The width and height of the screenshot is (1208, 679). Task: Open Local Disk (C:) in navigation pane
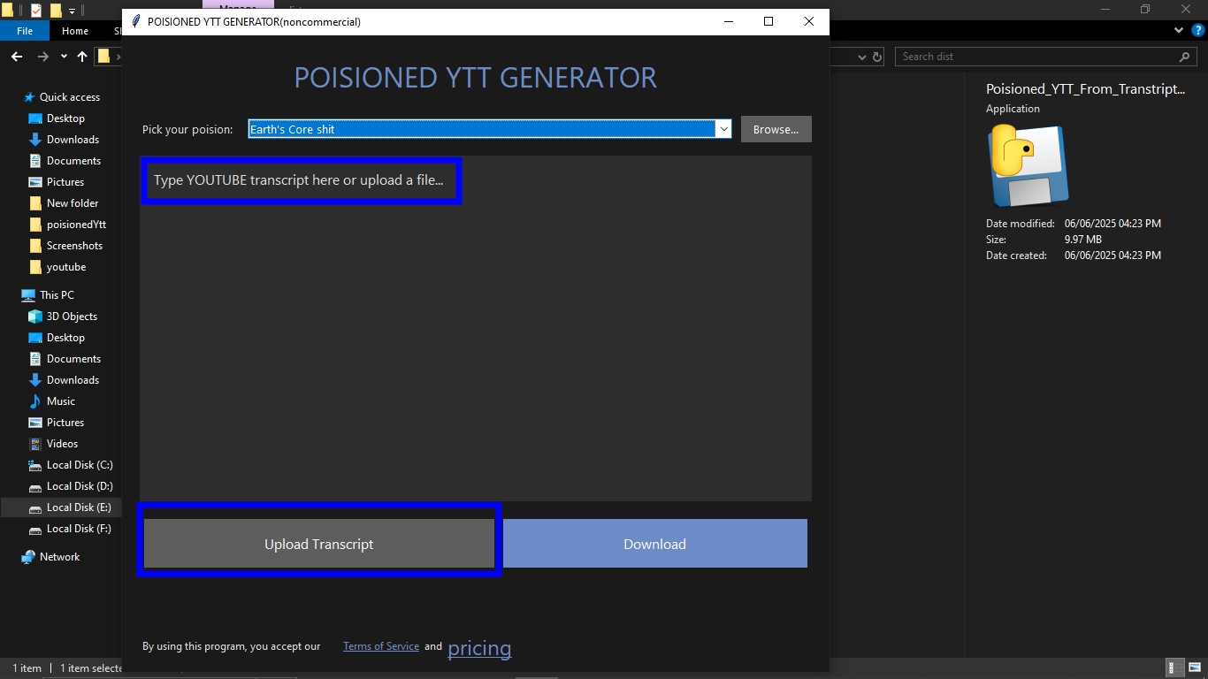point(80,465)
